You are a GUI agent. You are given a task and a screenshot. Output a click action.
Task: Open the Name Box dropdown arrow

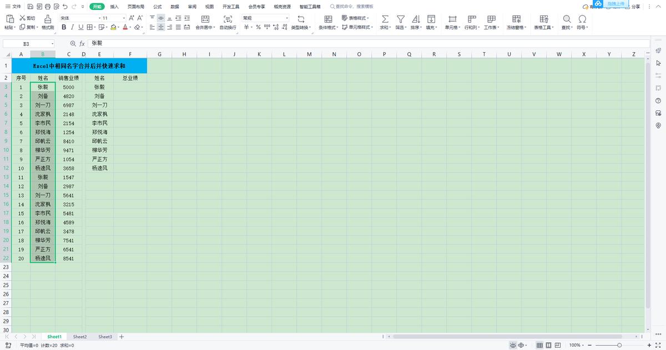(x=53, y=43)
